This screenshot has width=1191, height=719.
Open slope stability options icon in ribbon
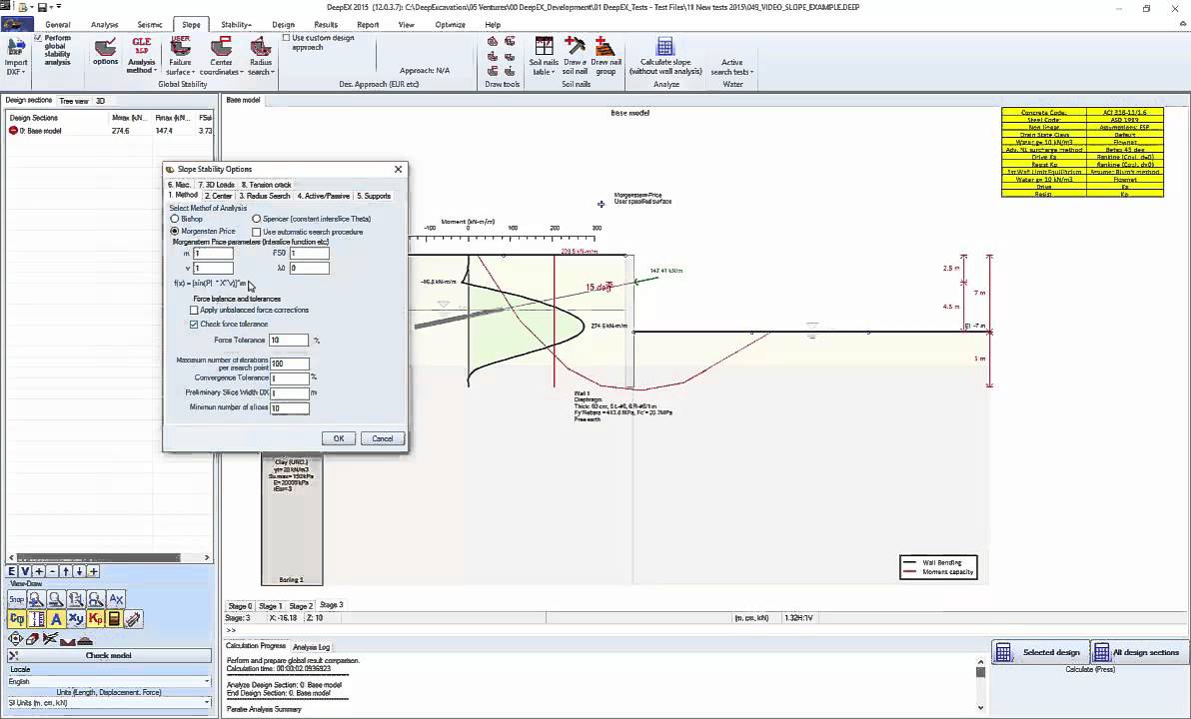click(x=105, y=52)
